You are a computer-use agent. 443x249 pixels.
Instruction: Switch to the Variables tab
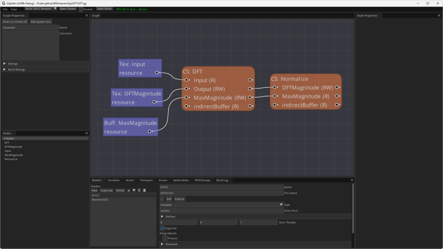coord(113,180)
